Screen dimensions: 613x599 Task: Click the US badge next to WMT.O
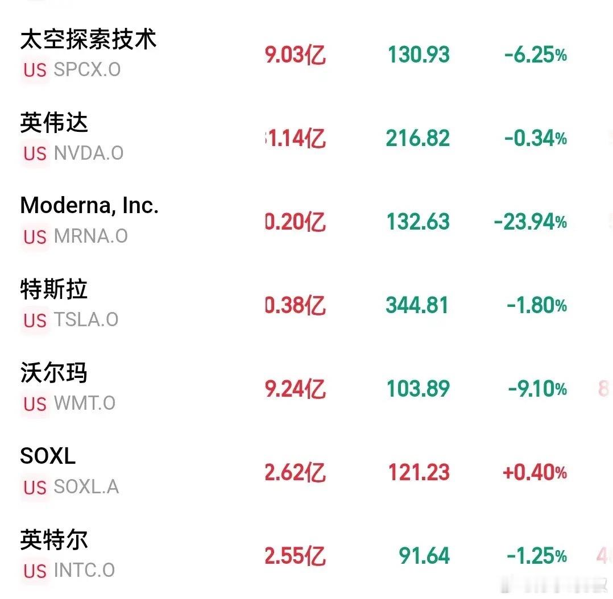(x=35, y=404)
